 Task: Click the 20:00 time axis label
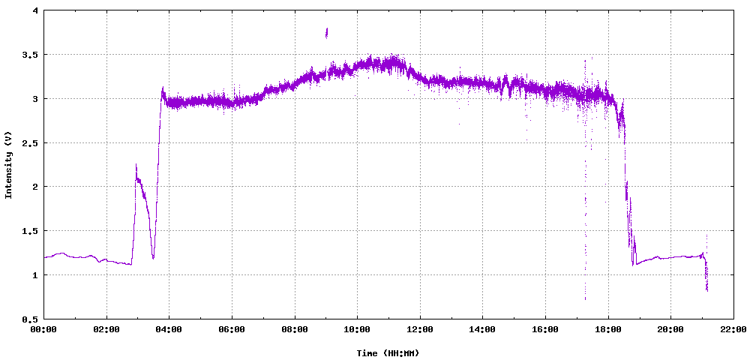point(670,329)
